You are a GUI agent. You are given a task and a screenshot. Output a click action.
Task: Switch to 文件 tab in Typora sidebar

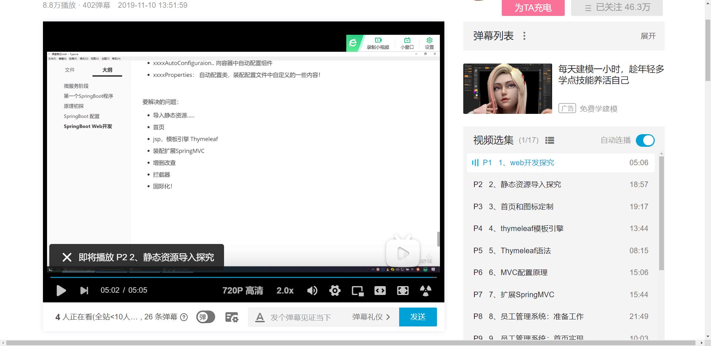tap(70, 70)
